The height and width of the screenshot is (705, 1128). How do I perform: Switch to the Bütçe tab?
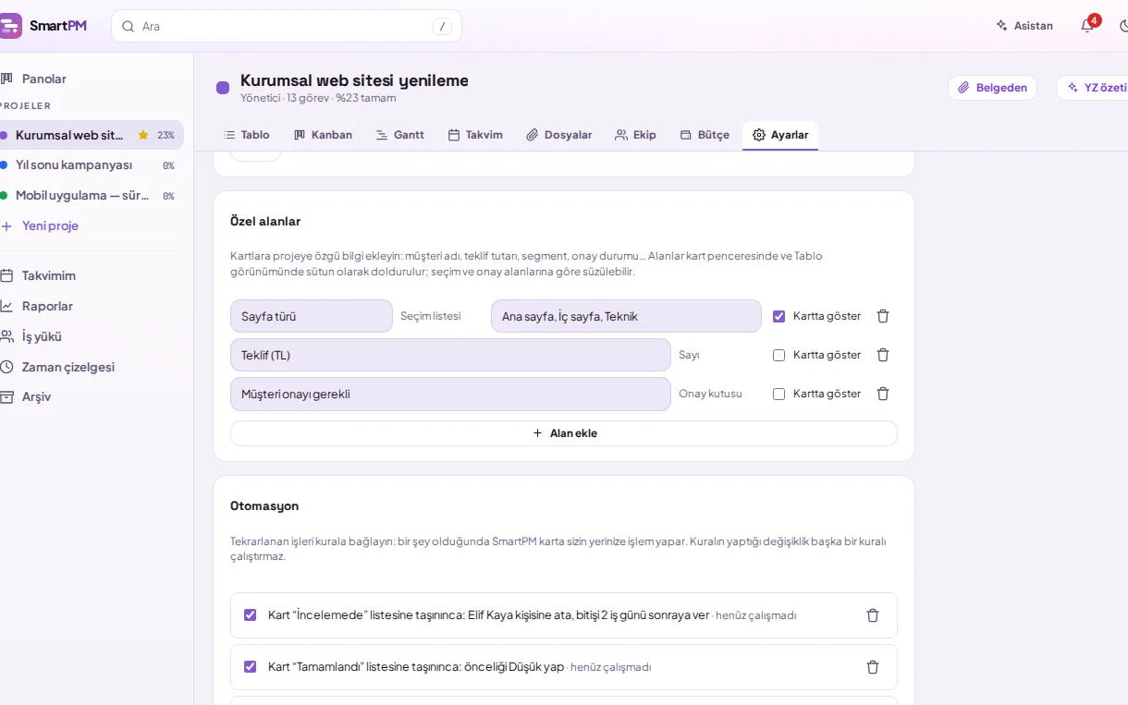[705, 135]
